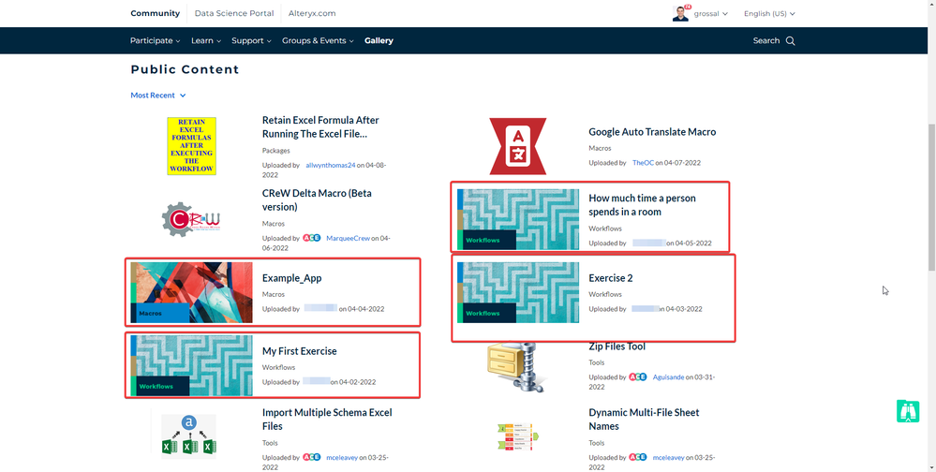The height and width of the screenshot is (472, 936).
Task: Visit mceleavey profile under Import Multiple Schema
Action: tap(342, 458)
